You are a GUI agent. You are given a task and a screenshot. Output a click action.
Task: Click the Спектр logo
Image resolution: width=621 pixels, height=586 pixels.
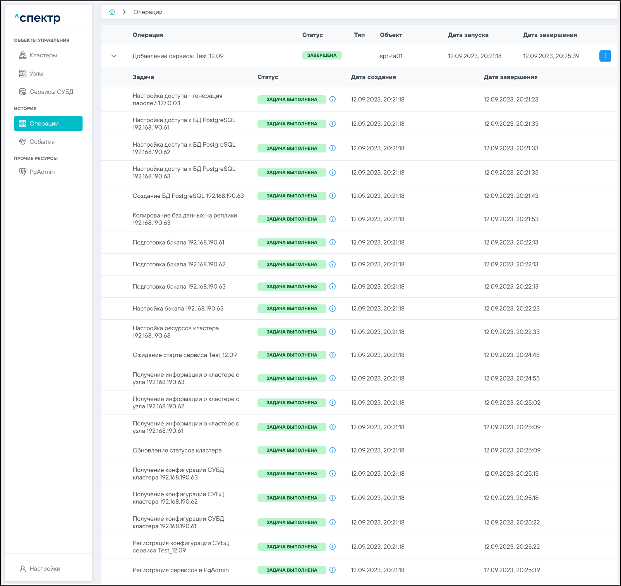(38, 18)
